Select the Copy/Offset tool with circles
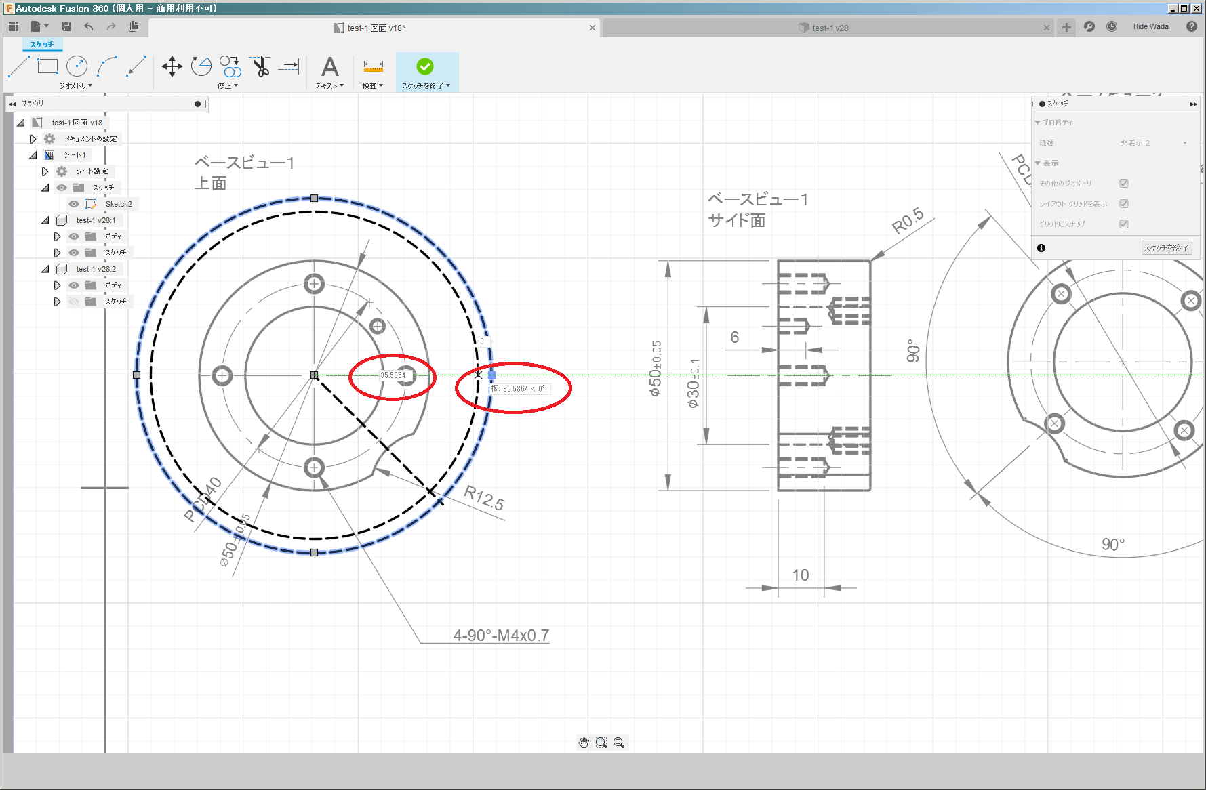Viewport: 1206px width, 790px height. click(230, 66)
